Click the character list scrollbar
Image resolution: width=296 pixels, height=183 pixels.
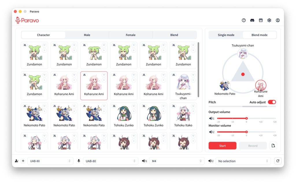click(x=198, y=70)
